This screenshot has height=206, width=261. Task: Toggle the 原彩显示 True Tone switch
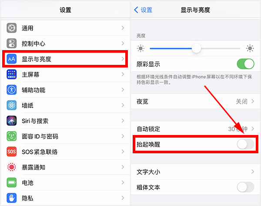[245, 64]
